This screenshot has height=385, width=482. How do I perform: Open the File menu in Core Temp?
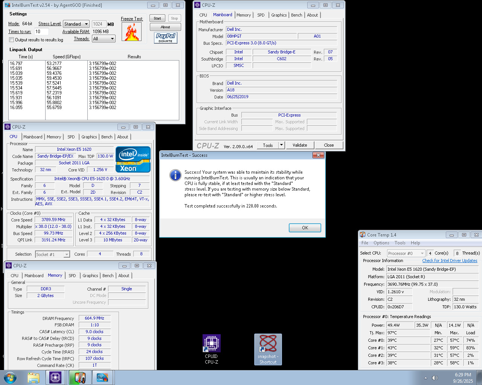pyautogui.click(x=365, y=243)
